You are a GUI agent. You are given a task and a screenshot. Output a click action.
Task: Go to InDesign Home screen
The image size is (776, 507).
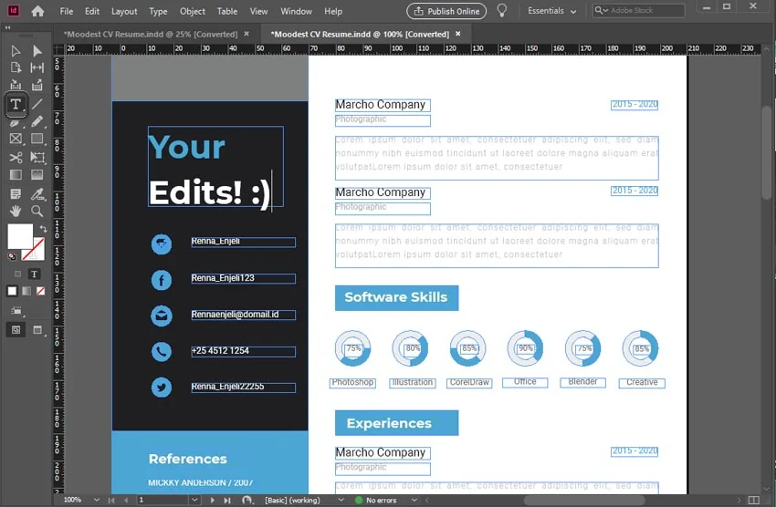tap(37, 11)
